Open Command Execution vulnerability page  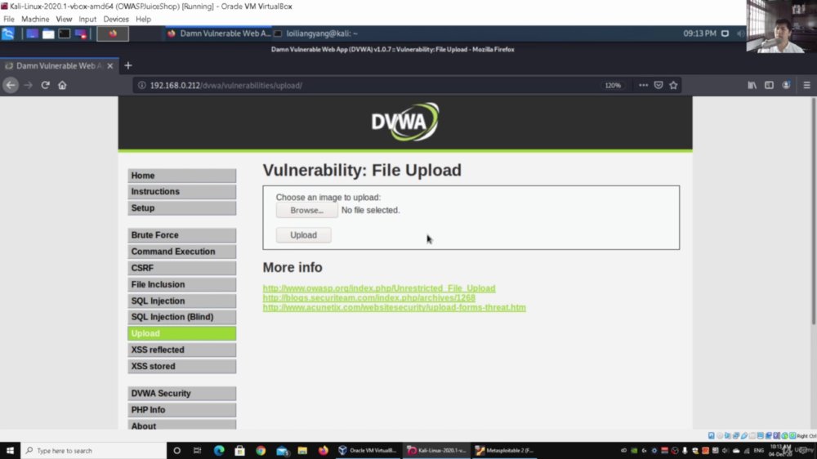(x=182, y=252)
